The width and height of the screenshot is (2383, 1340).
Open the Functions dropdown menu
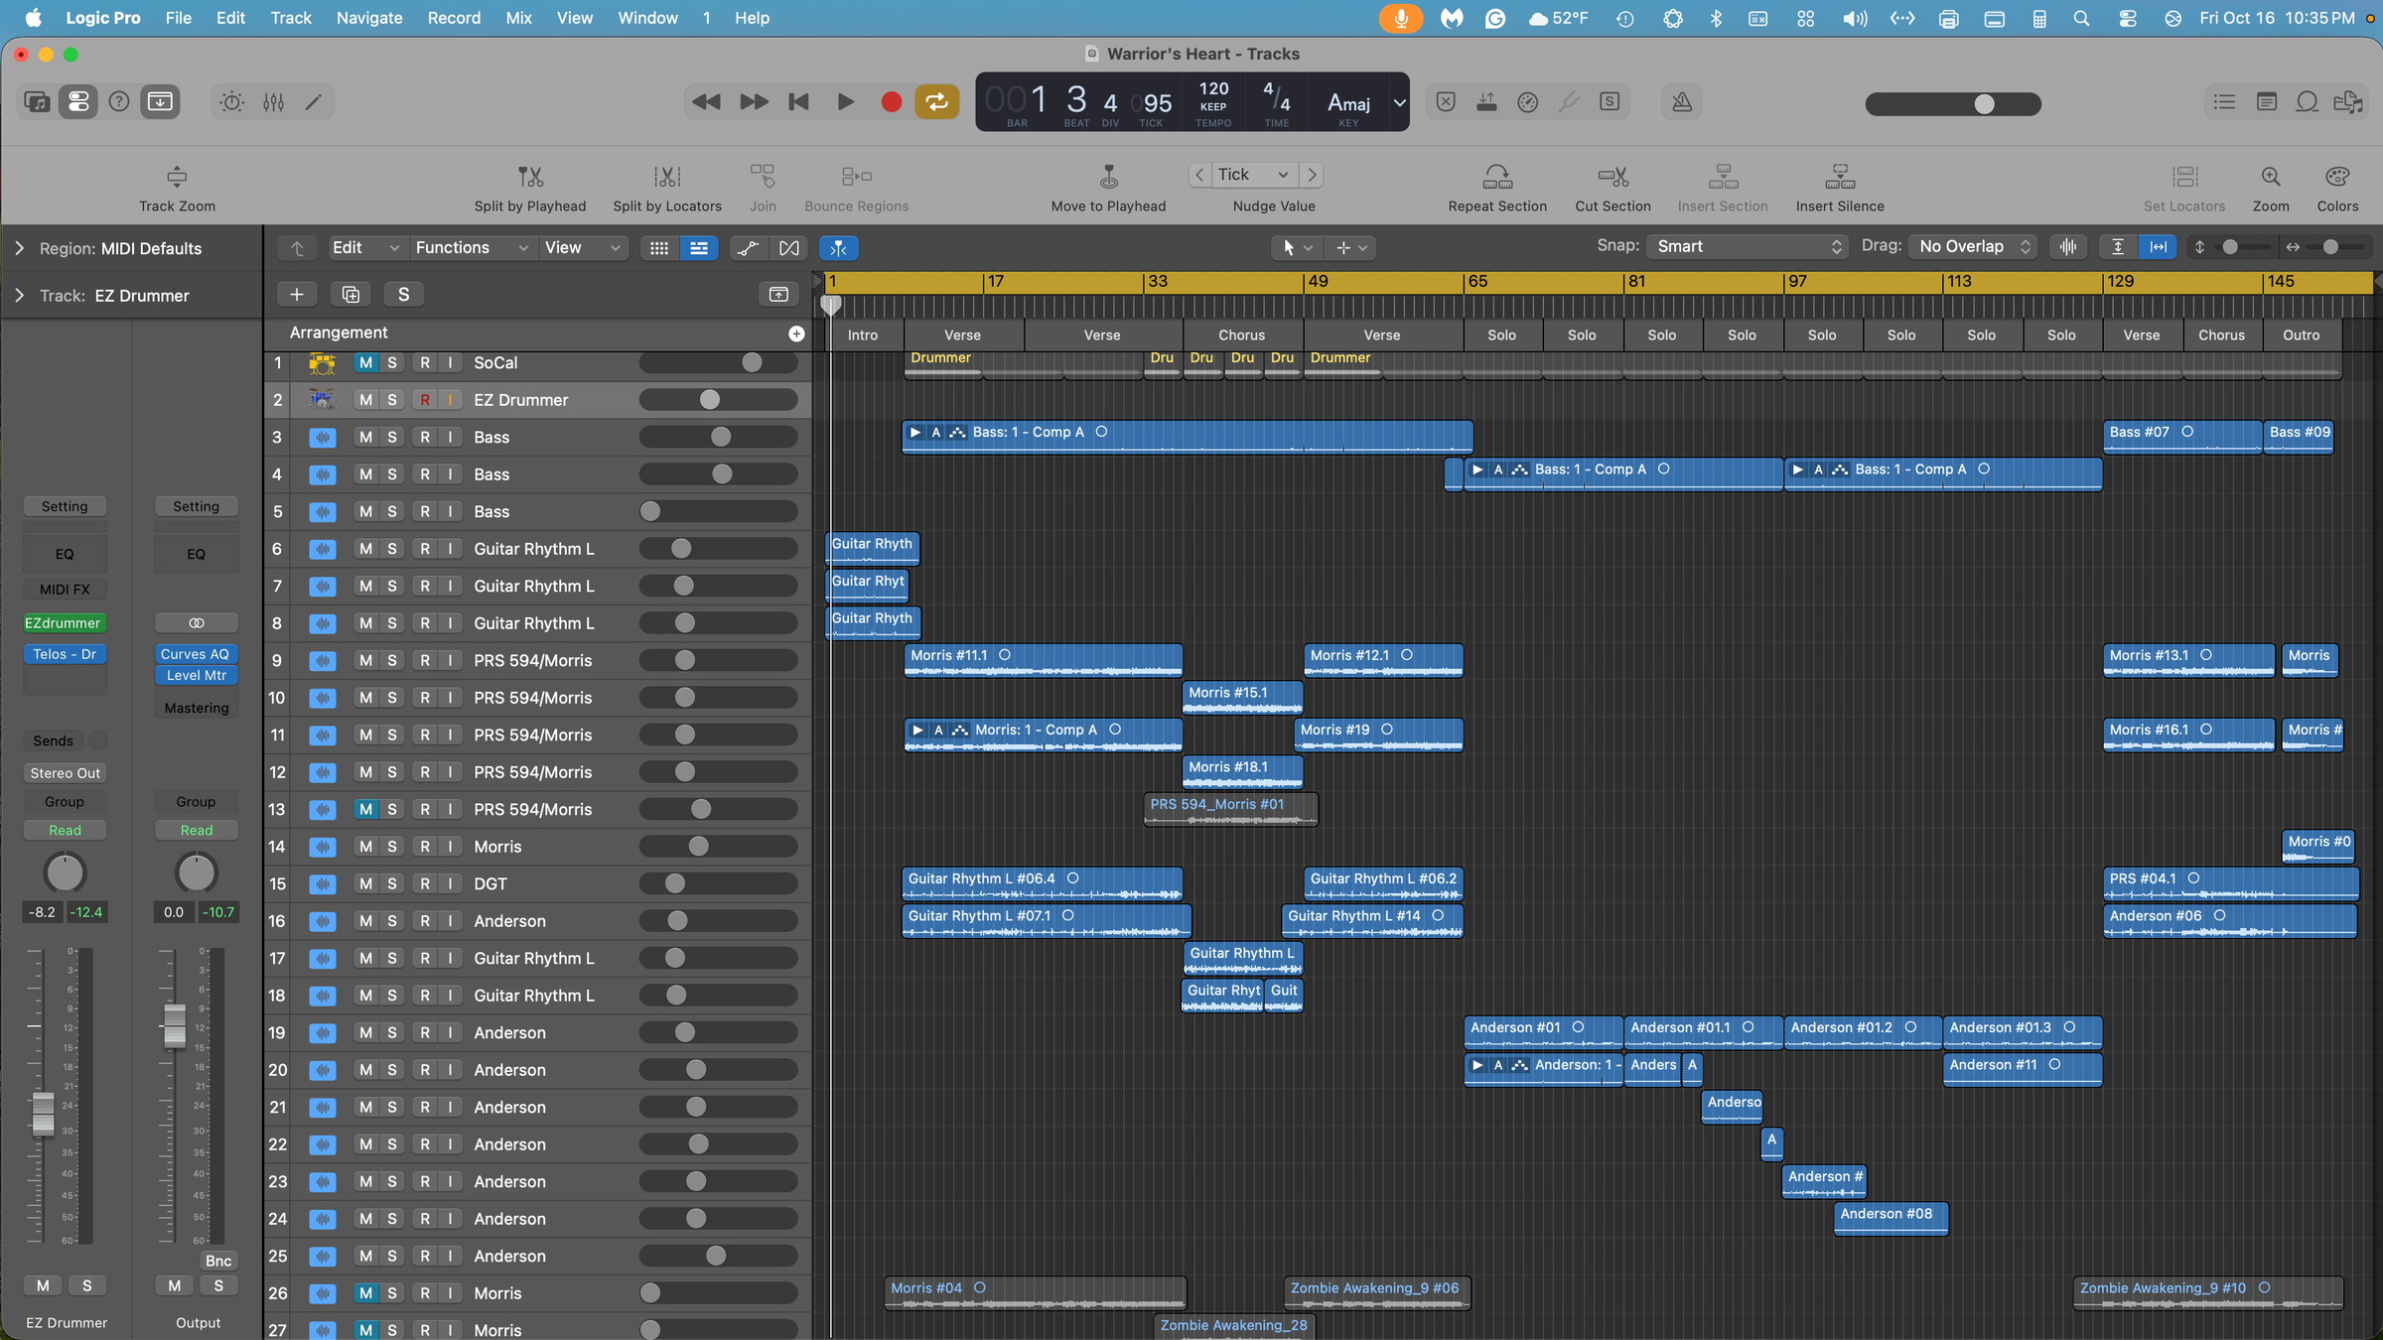471,247
